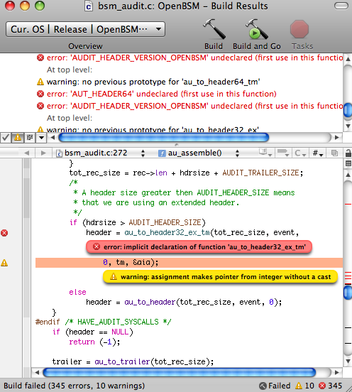Open the class hierarchy 'C' popup

pos(300,153)
